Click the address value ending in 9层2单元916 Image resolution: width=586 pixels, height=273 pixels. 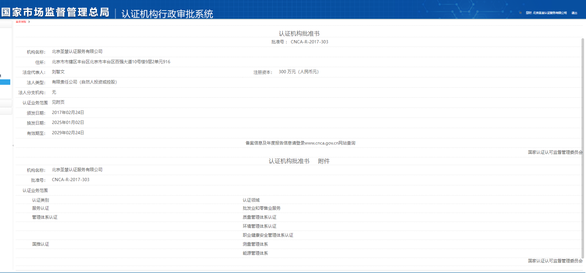click(111, 62)
